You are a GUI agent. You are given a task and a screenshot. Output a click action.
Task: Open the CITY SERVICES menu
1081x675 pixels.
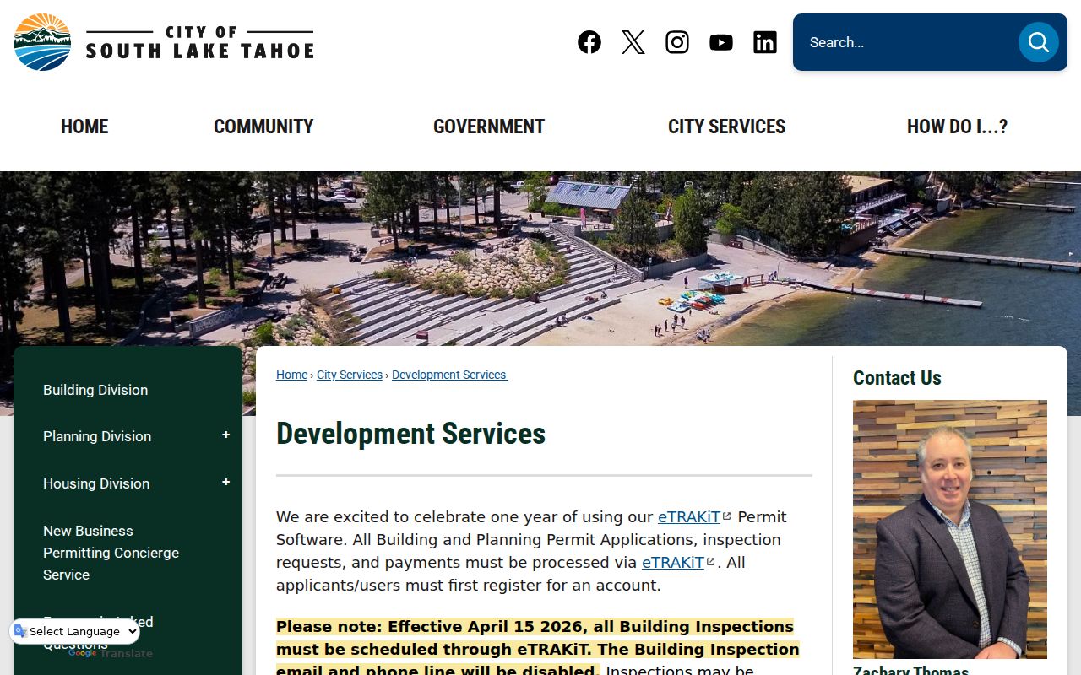point(726,127)
